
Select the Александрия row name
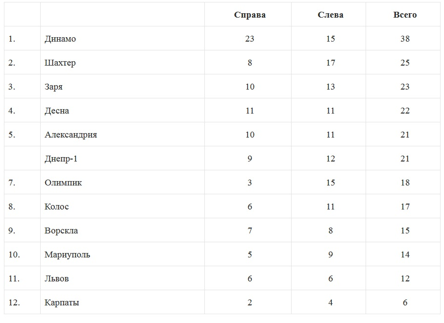click(x=71, y=135)
